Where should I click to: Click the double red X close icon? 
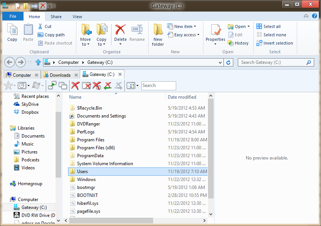click(97, 85)
